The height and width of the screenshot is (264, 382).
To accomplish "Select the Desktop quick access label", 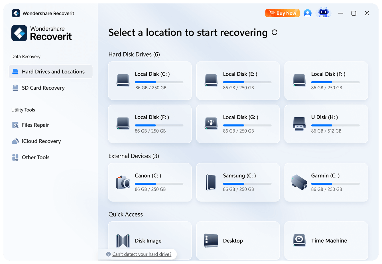I will pos(233,241).
